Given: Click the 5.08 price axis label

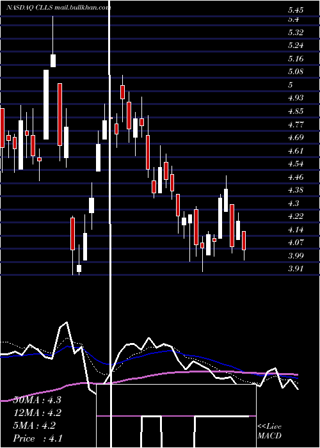Looking at the screenshot, I should 296,72.
